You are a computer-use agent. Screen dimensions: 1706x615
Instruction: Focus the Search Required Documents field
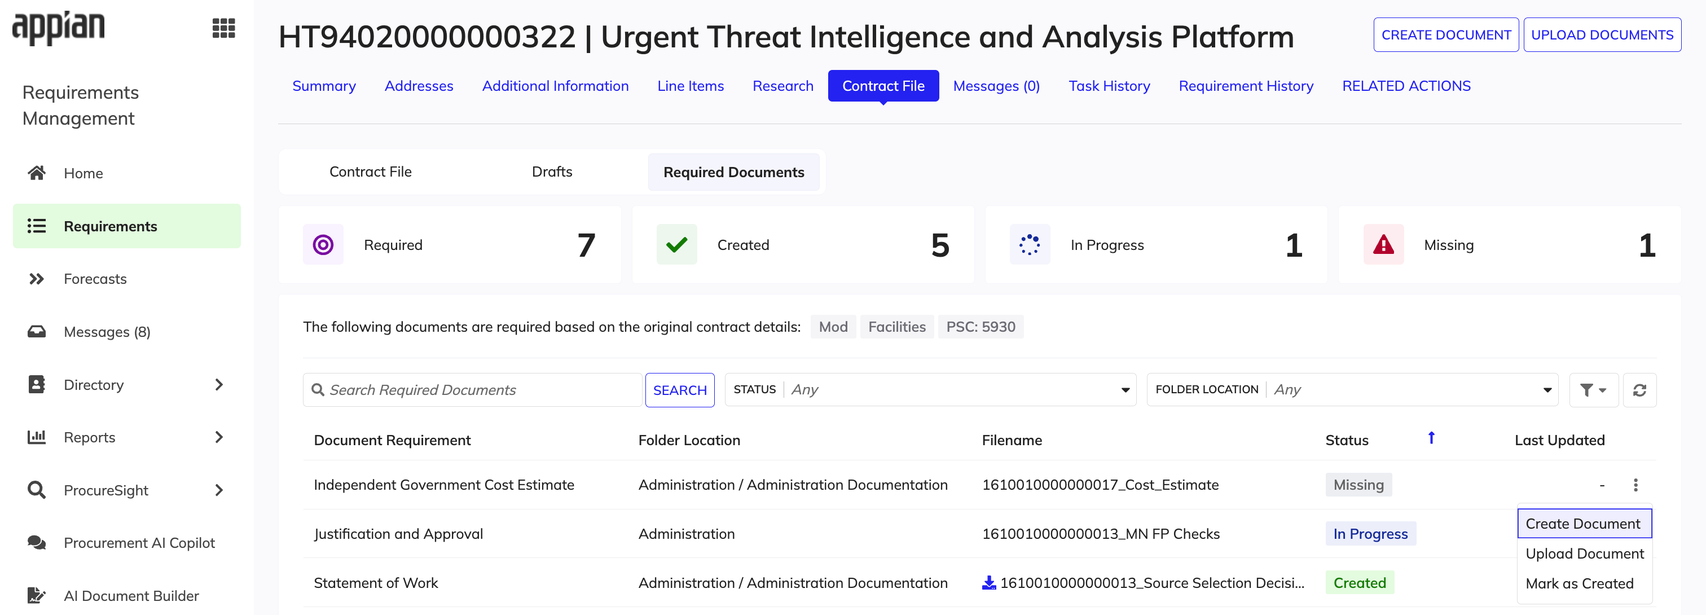click(x=472, y=390)
